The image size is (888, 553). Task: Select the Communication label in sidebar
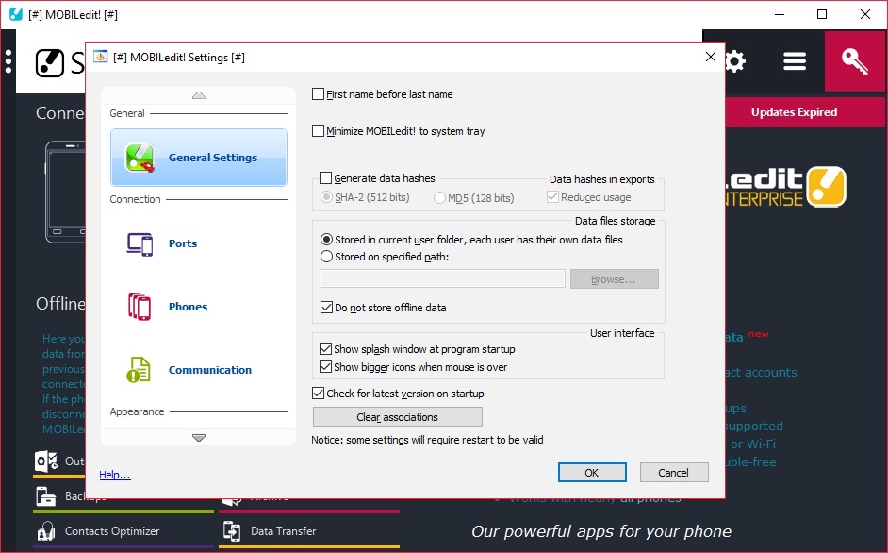[x=210, y=370]
